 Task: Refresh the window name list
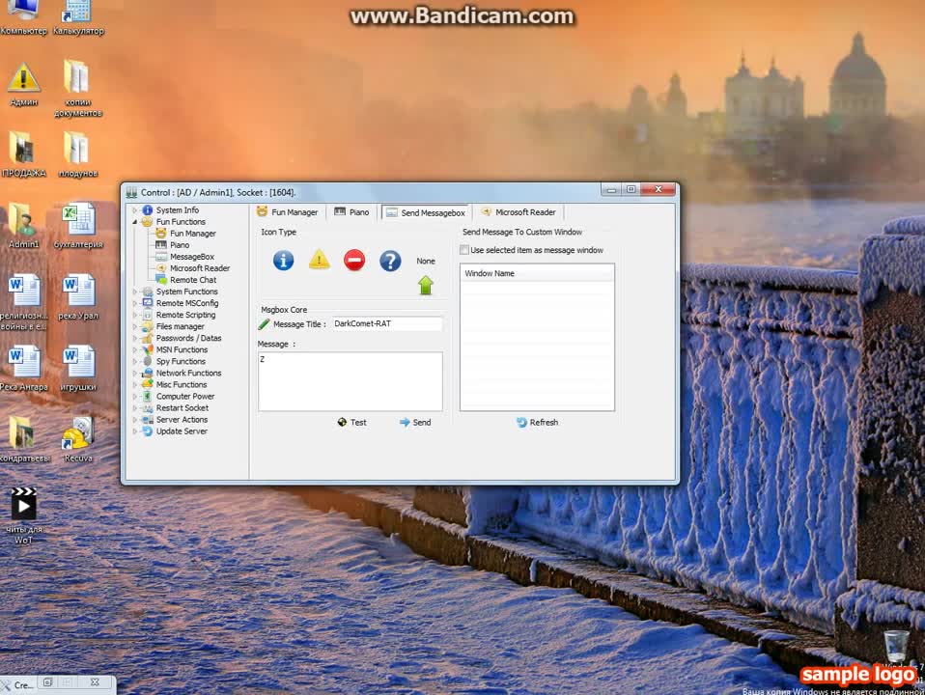coord(538,423)
